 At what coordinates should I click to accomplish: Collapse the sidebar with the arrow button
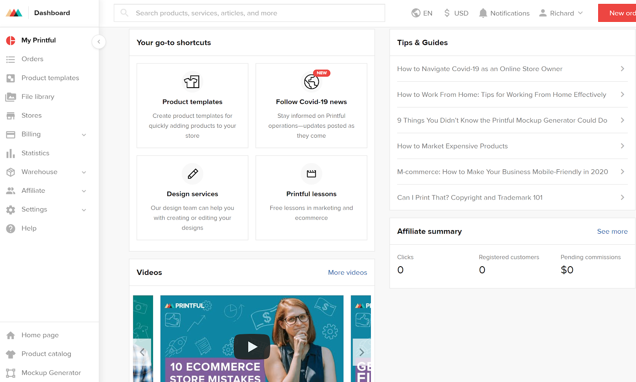point(99,42)
